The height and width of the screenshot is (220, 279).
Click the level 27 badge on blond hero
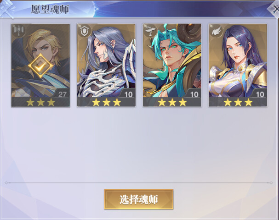pos(62,94)
